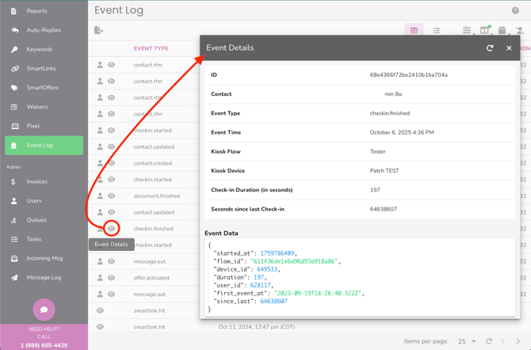The height and width of the screenshot is (350, 531).
Task: Toggle eye icon for checkin.finished row
Action: [x=112, y=229]
